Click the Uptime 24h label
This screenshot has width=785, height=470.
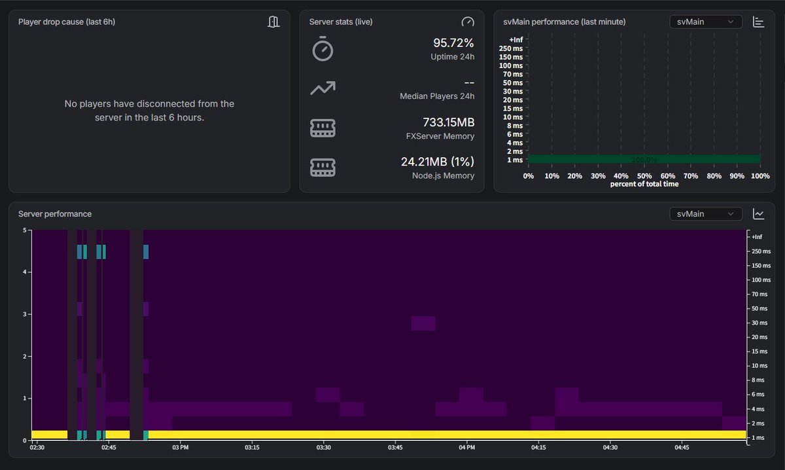(453, 57)
